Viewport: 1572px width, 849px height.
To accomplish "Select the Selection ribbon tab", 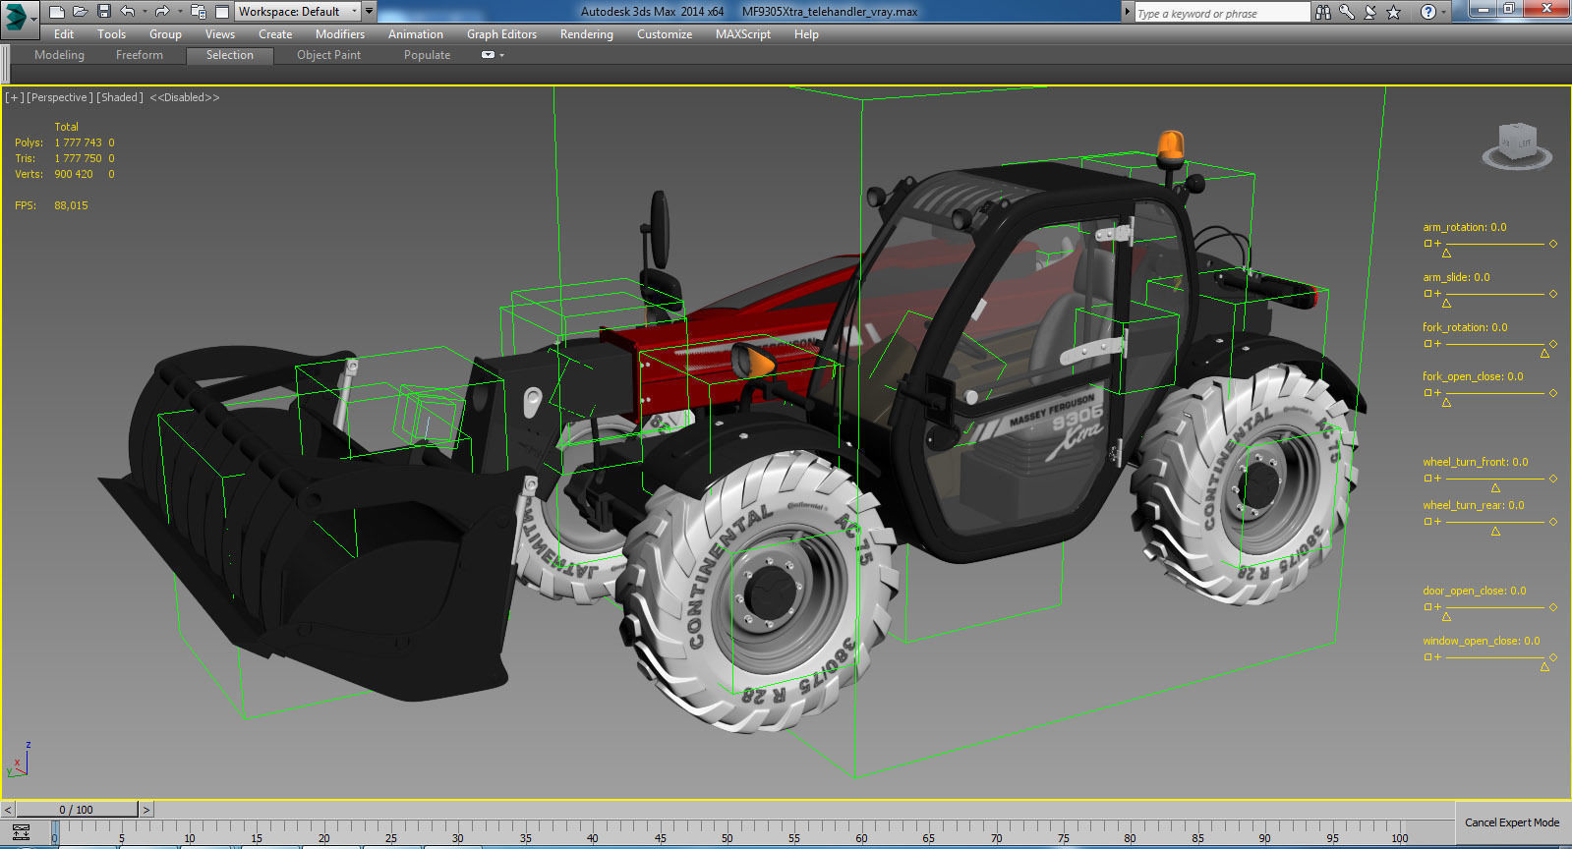I will point(230,55).
